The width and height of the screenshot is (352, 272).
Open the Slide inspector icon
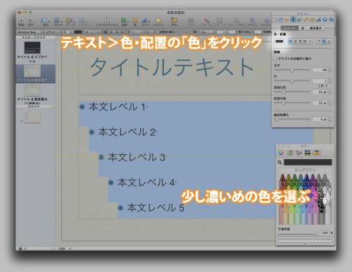pyautogui.click(x=281, y=20)
